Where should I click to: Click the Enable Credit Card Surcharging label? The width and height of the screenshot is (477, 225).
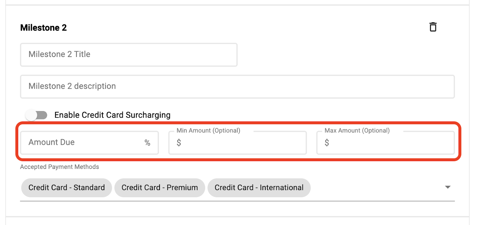112,115
